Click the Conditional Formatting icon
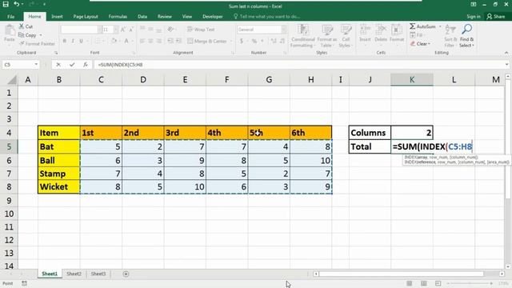512x288 pixels. tap(302, 30)
